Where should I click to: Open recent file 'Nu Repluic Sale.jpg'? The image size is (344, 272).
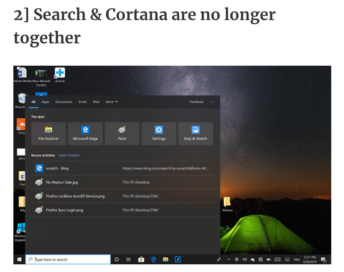[123, 182]
